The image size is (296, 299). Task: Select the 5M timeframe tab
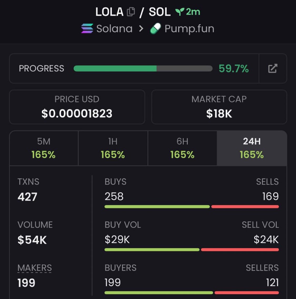[44, 148]
